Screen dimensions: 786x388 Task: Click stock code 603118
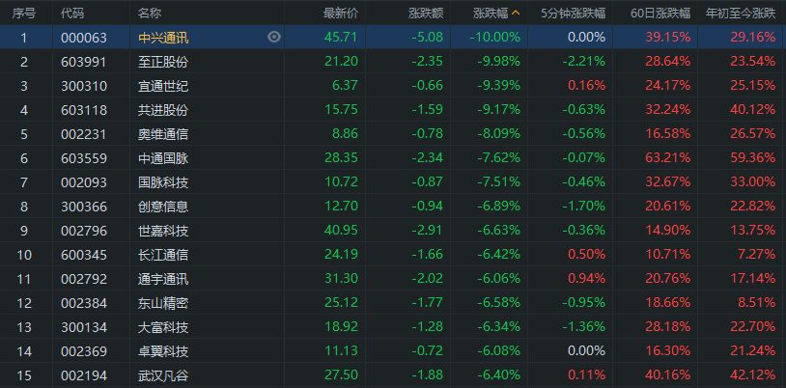coord(83,109)
